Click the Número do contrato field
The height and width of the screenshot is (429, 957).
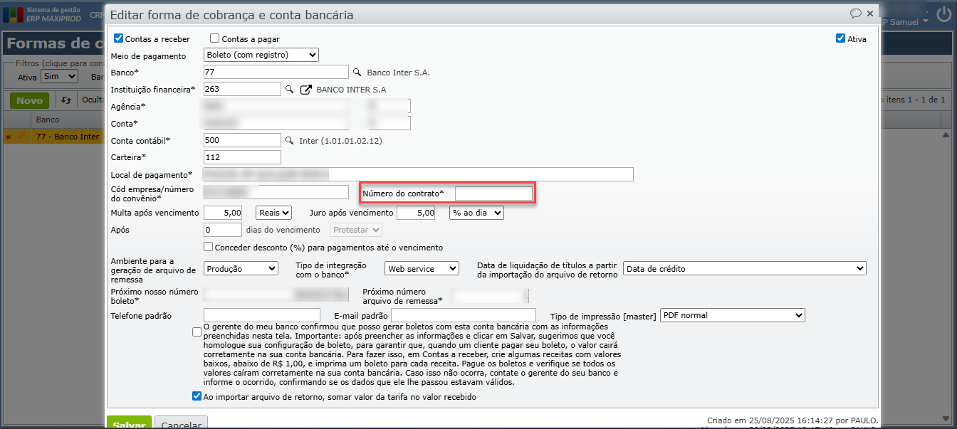[493, 194]
